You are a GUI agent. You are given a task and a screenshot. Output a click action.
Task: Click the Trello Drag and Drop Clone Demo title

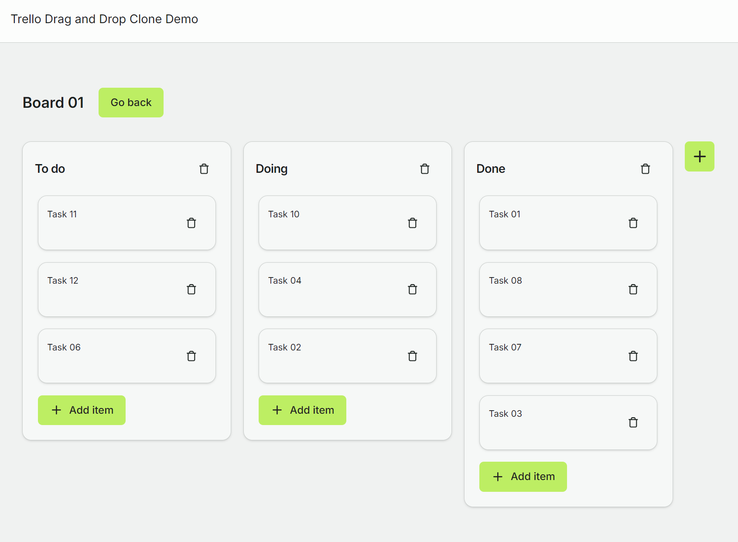point(105,19)
